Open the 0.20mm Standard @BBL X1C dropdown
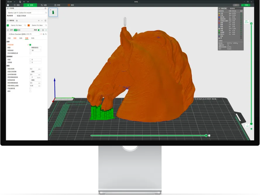 (x=23, y=34)
